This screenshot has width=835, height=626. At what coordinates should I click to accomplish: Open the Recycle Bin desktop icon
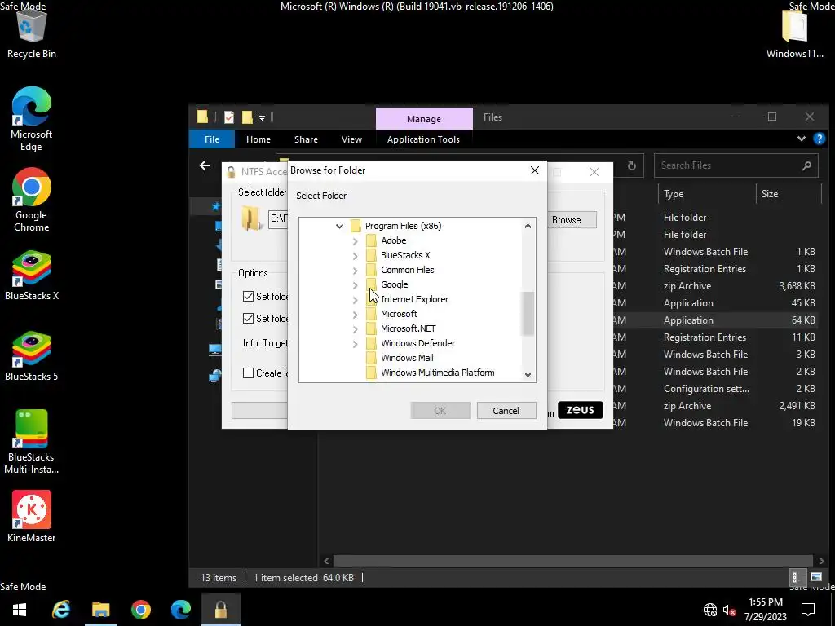(32, 33)
